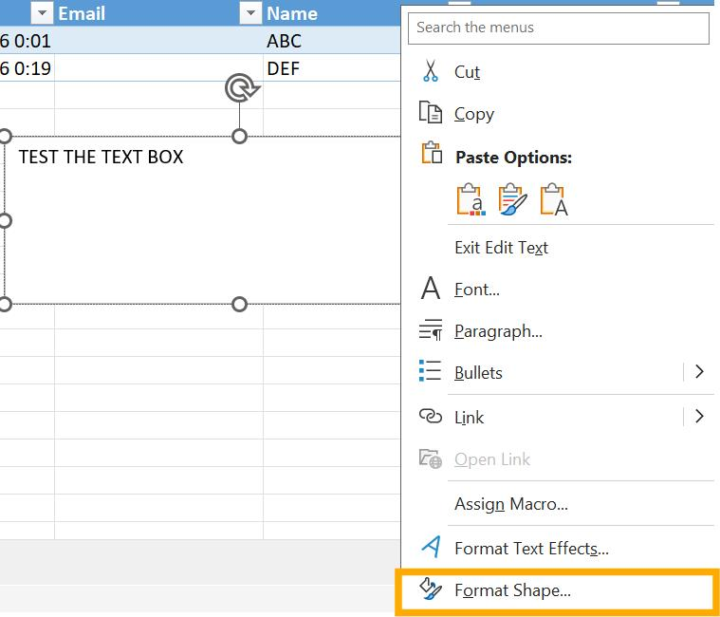This screenshot has height=617, width=720.
Task: Click the Paragraph pilcrow icon
Action: 431,330
